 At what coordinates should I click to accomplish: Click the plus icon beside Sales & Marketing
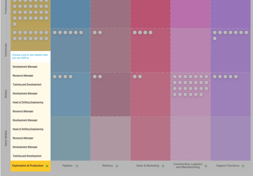pyautogui.click(x=163, y=166)
